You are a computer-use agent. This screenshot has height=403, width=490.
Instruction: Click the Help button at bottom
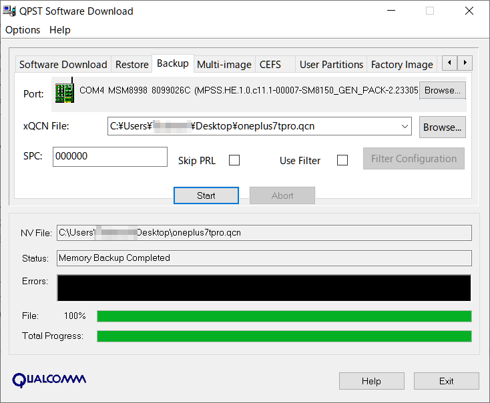click(x=372, y=381)
